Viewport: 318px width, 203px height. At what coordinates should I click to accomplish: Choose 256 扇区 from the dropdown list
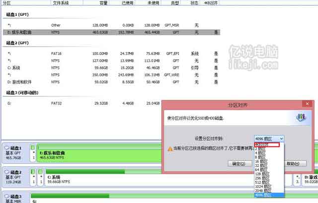coord(269,178)
